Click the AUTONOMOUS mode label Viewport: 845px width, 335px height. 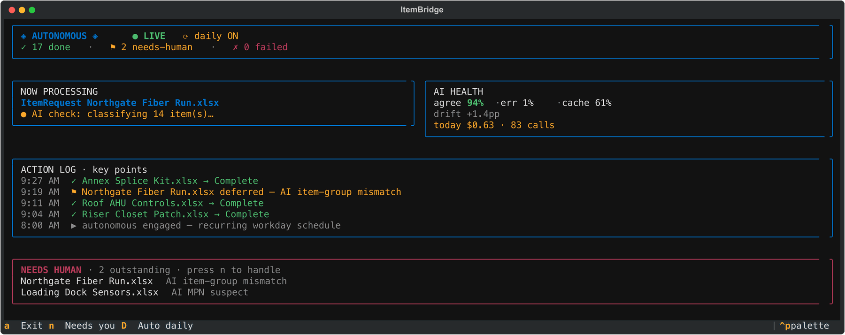pyautogui.click(x=59, y=36)
